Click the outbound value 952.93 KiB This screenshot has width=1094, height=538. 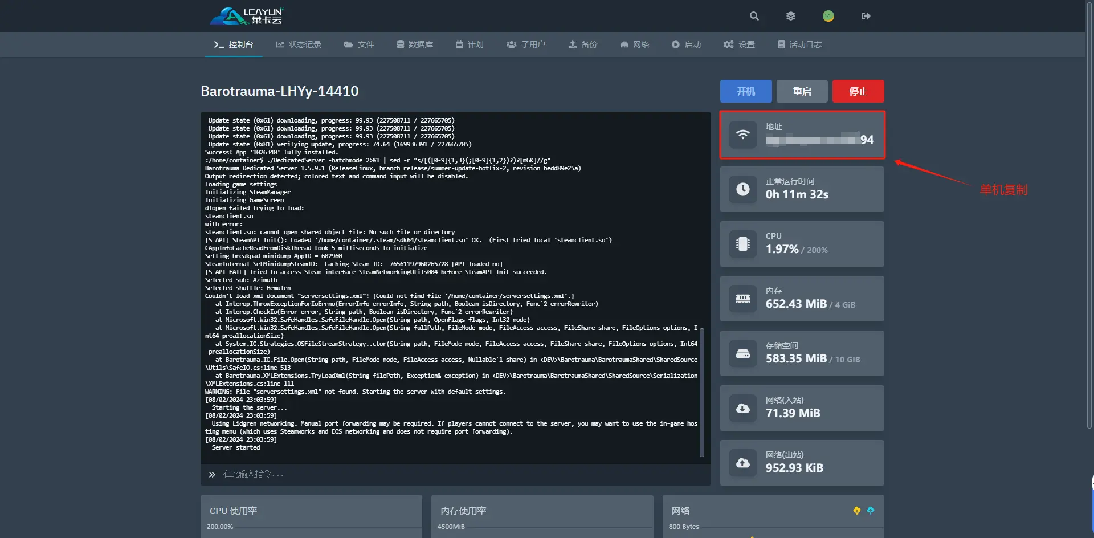coord(794,468)
